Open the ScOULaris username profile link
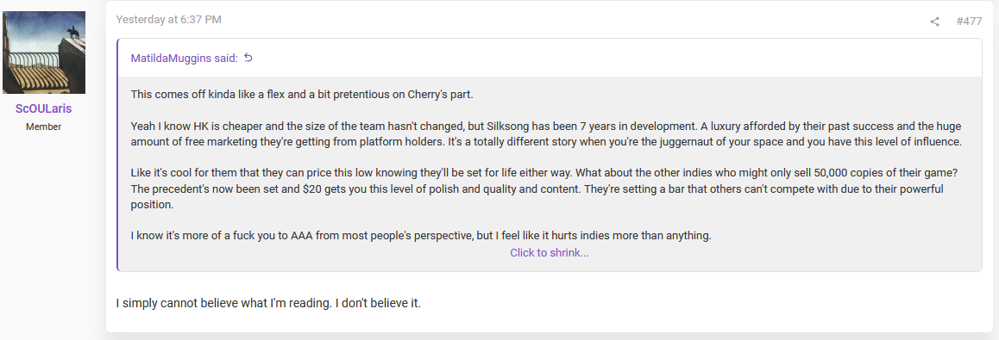 click(44, 108)
